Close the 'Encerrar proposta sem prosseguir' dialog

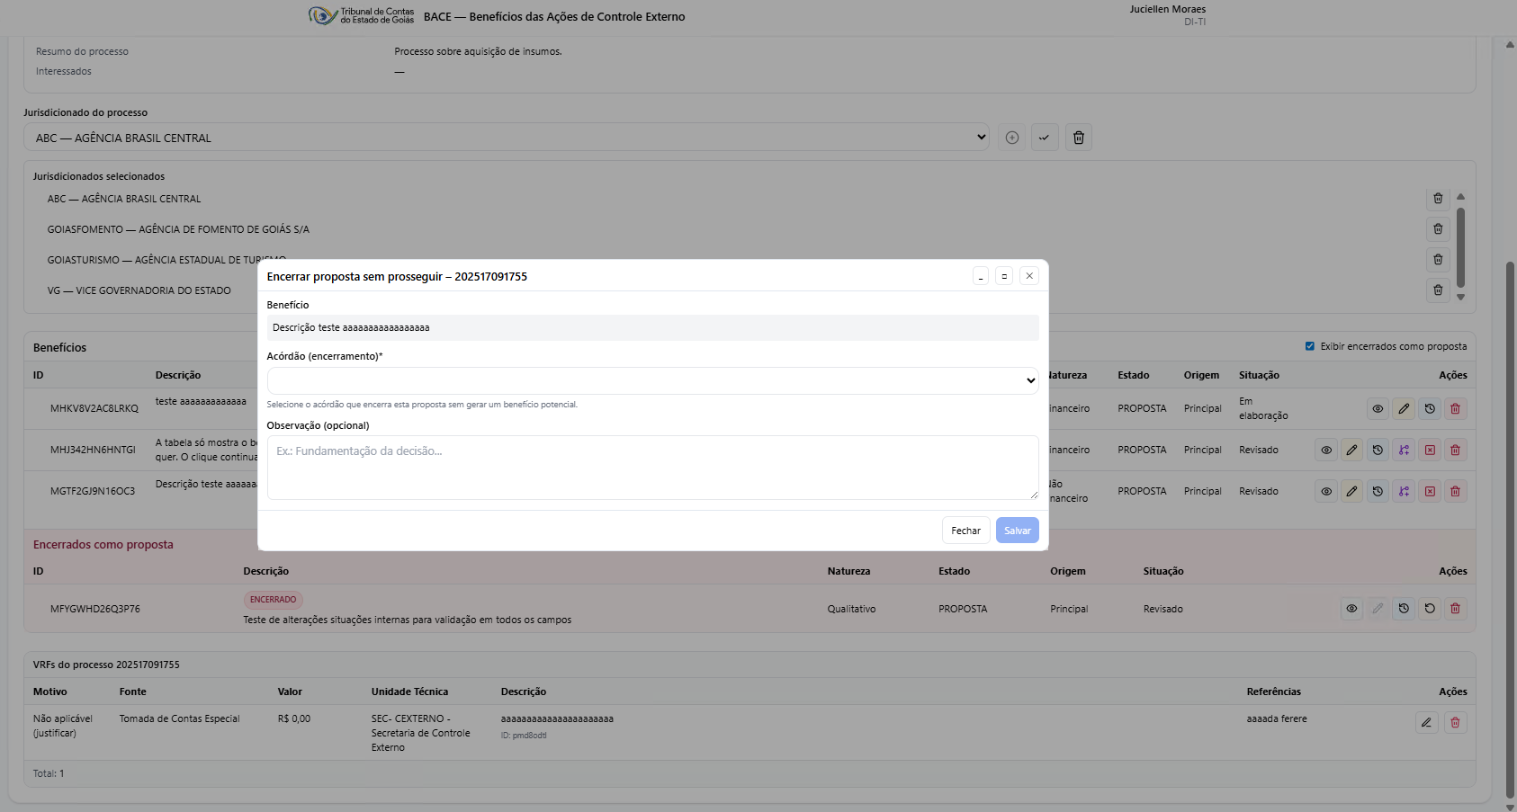(x=1029, y=276)
